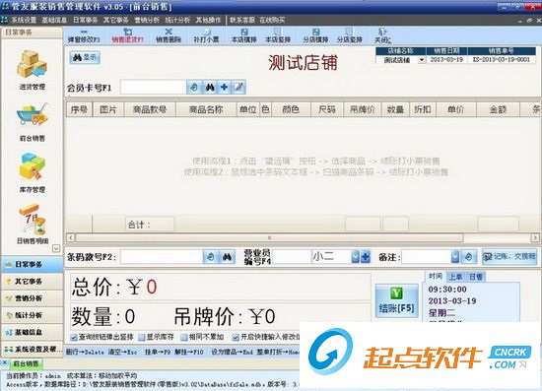Switch to the 时间 tab
Screen dimensions: 542x391
click(436, 276)
